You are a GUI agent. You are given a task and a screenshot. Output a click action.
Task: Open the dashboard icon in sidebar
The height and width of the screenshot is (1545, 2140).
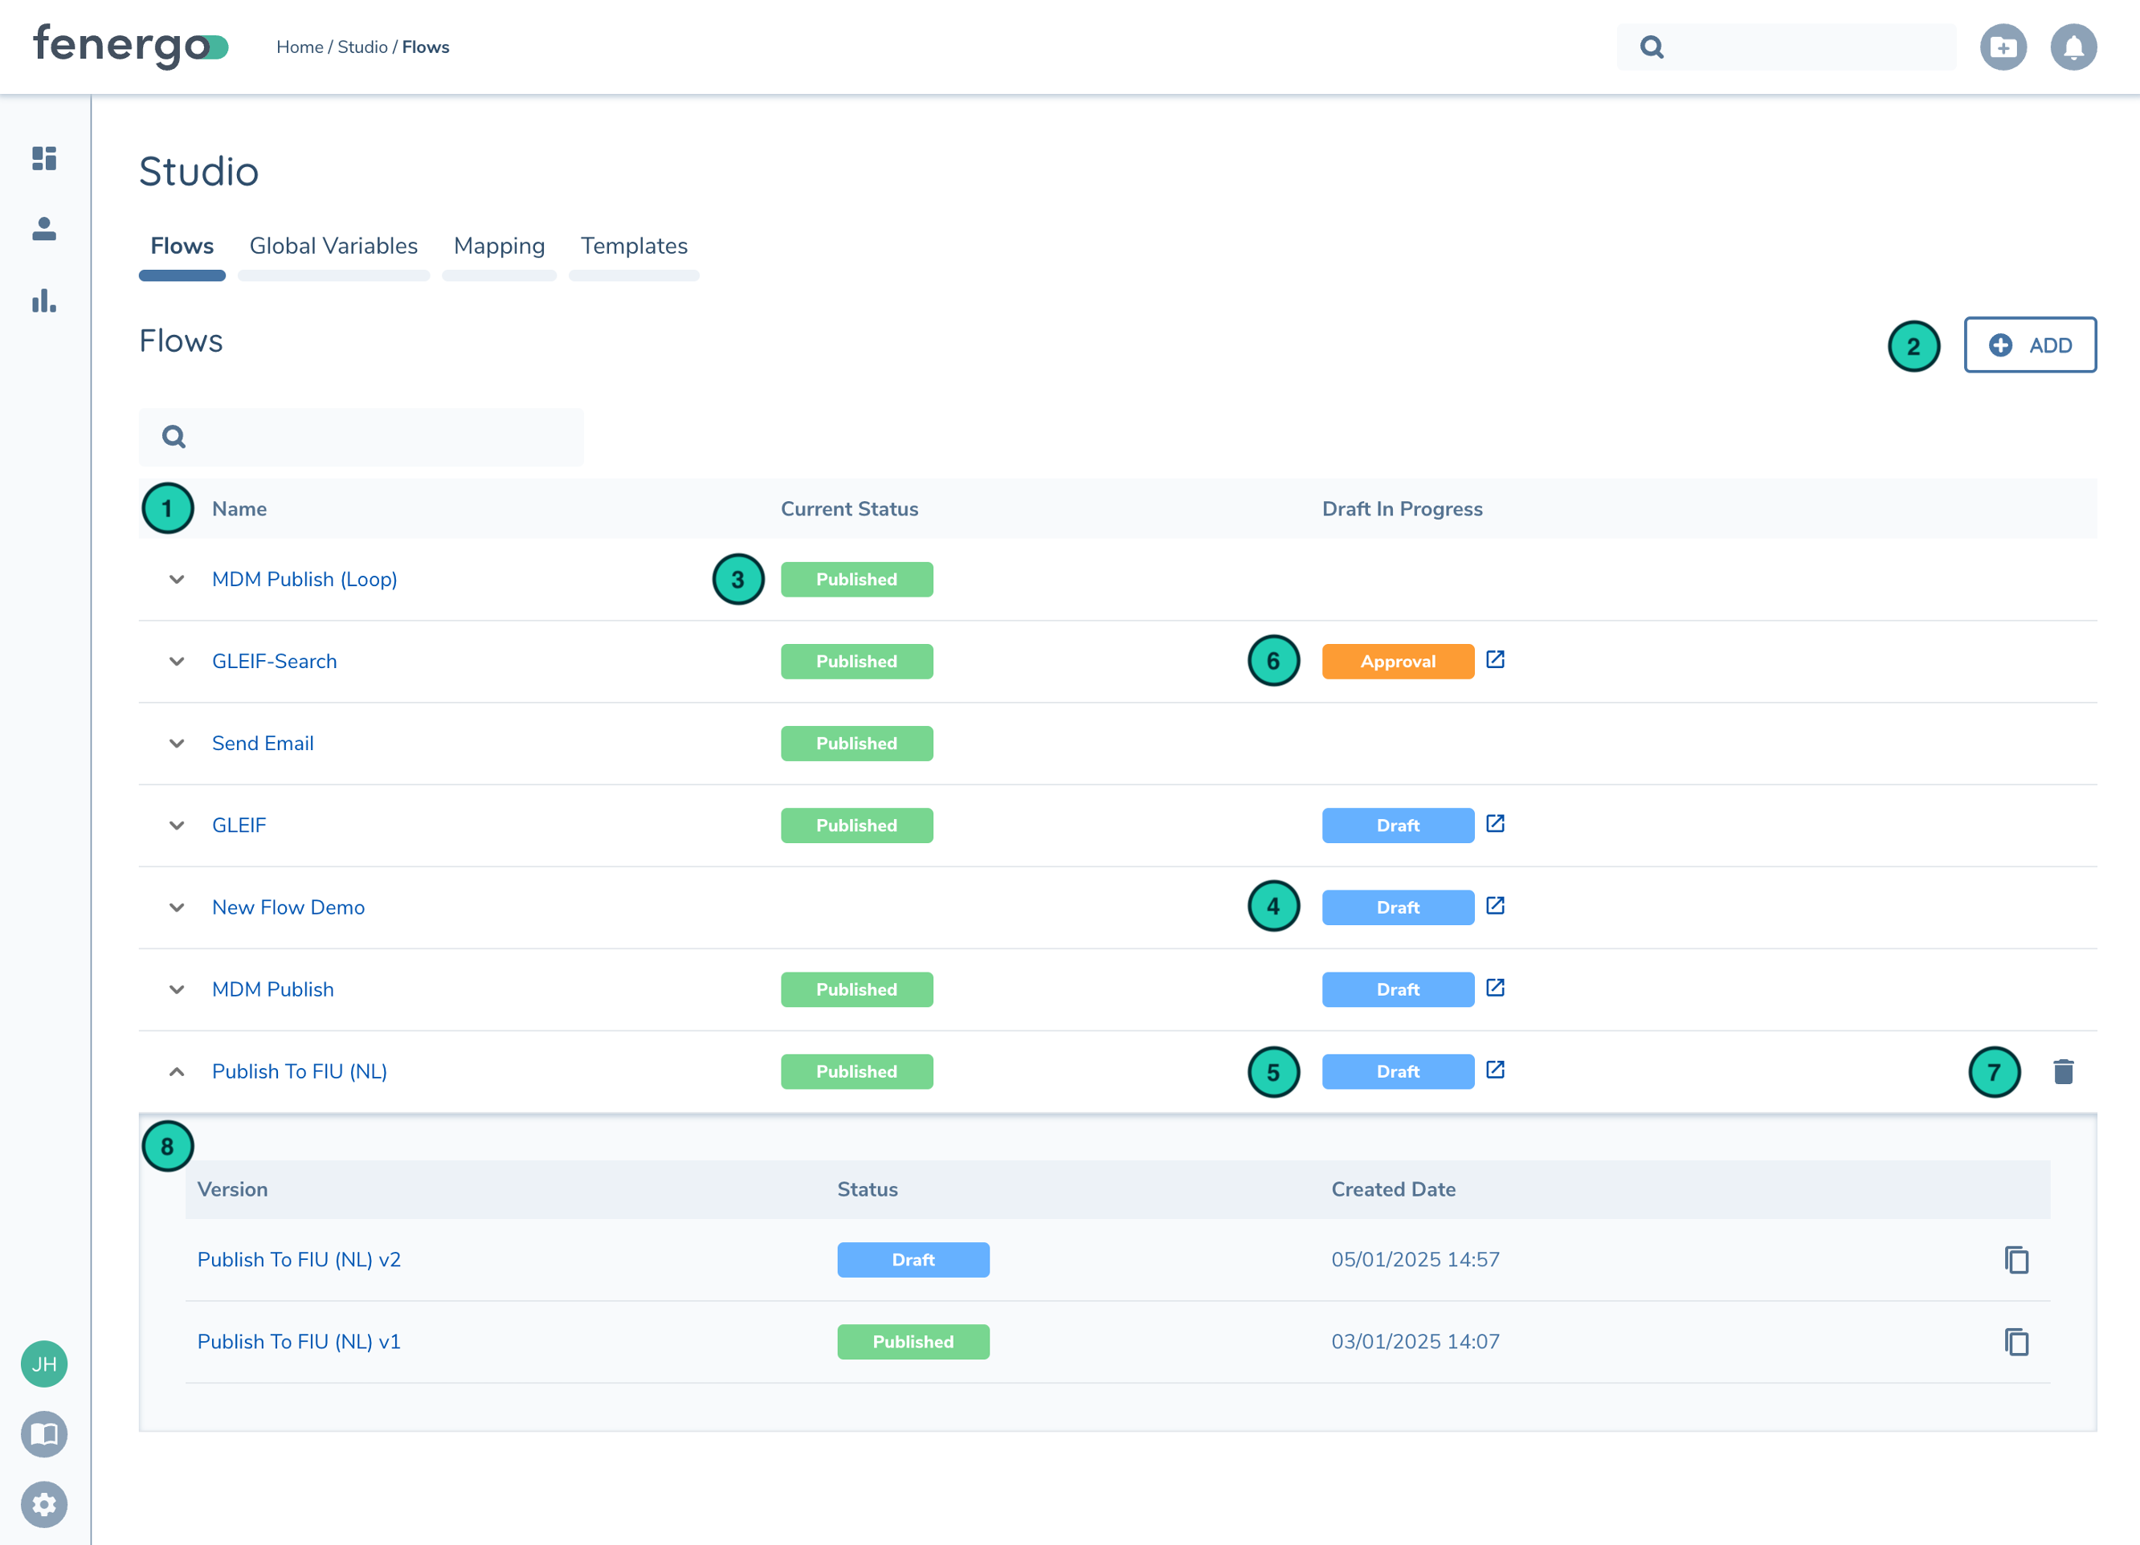click(43, 157)
